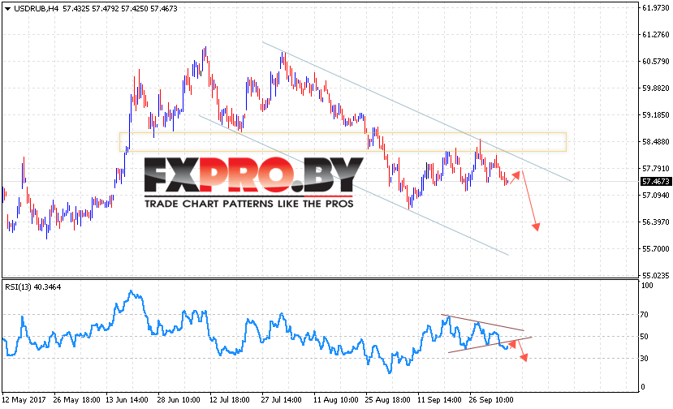Image resolution: width=673 pixels, height=409 pixels.
Task: Click the 13 Jun 14:00 date label
Action: coord(127,400)
